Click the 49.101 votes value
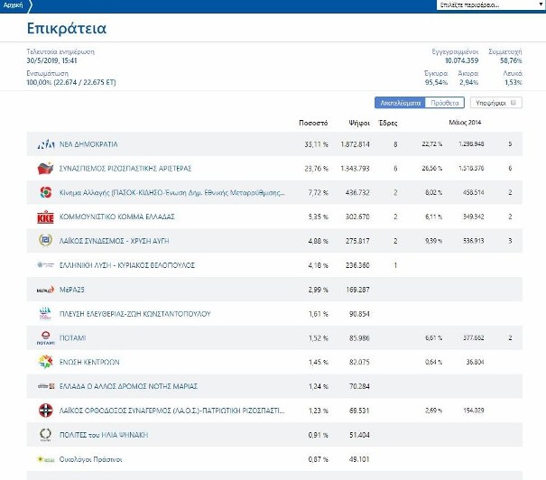The width and height of the screenshot is (546, 480). click(x=359, y=459)
